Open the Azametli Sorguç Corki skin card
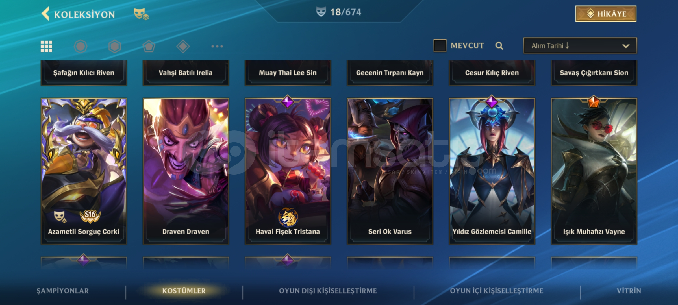The height and width of the screenshot is (305, 678). (84, 171)
